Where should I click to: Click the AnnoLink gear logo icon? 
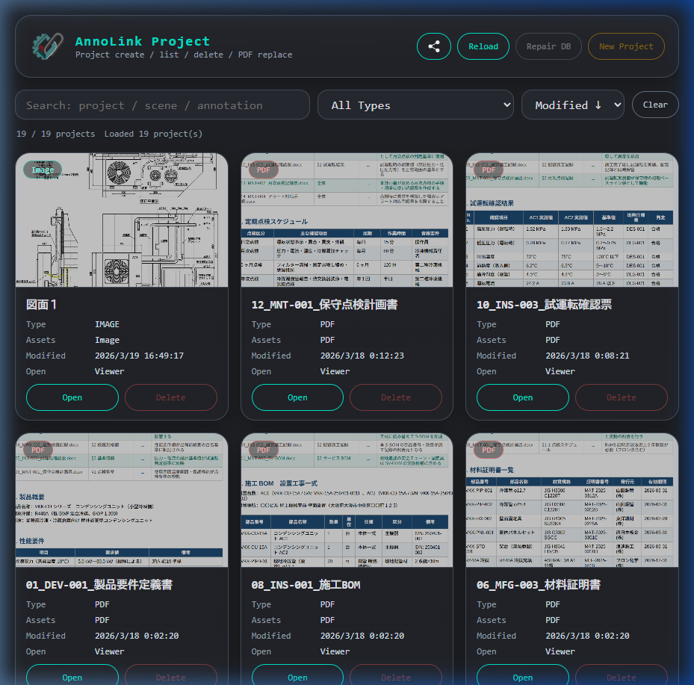pos(47,46)
